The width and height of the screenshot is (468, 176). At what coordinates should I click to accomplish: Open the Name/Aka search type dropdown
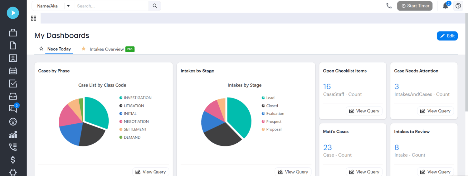53,6
